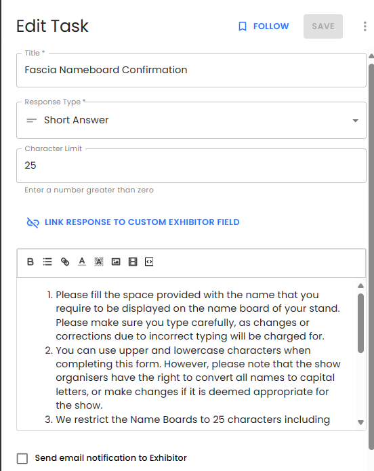Click the description editor's down scroll arrow
374x471 pixels.
click(x=360, y=422)
